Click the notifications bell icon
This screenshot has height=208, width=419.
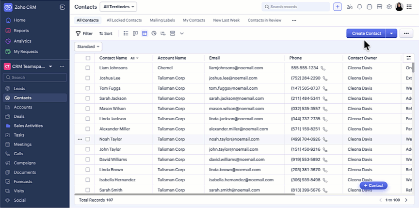tap(359, 7)
